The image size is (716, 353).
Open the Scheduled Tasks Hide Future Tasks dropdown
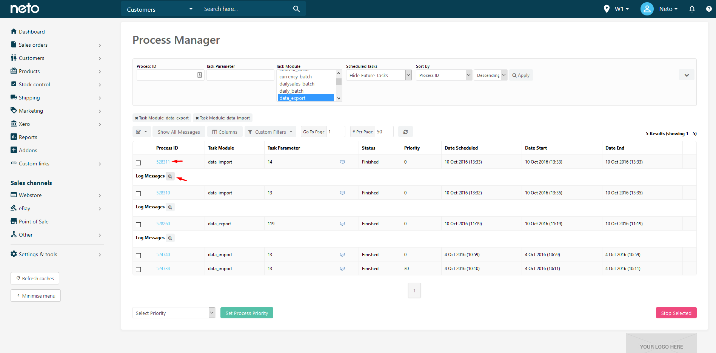[379, 75]
